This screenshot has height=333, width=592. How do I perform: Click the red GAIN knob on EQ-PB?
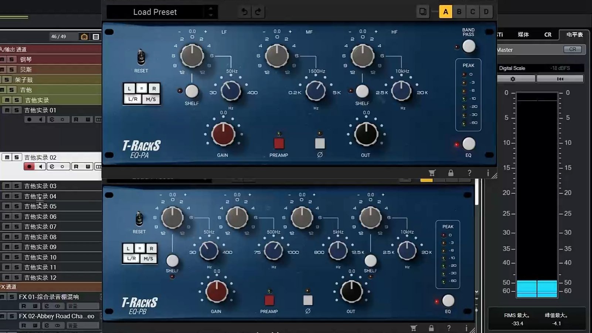tap(217, 292)
